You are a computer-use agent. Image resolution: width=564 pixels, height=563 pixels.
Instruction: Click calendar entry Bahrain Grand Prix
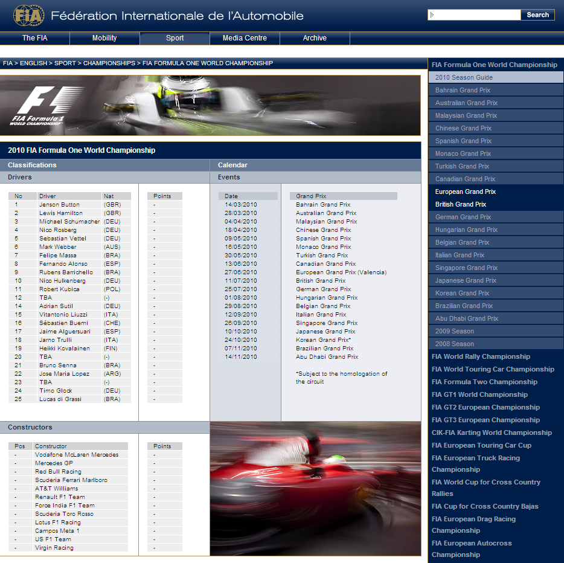323,204
